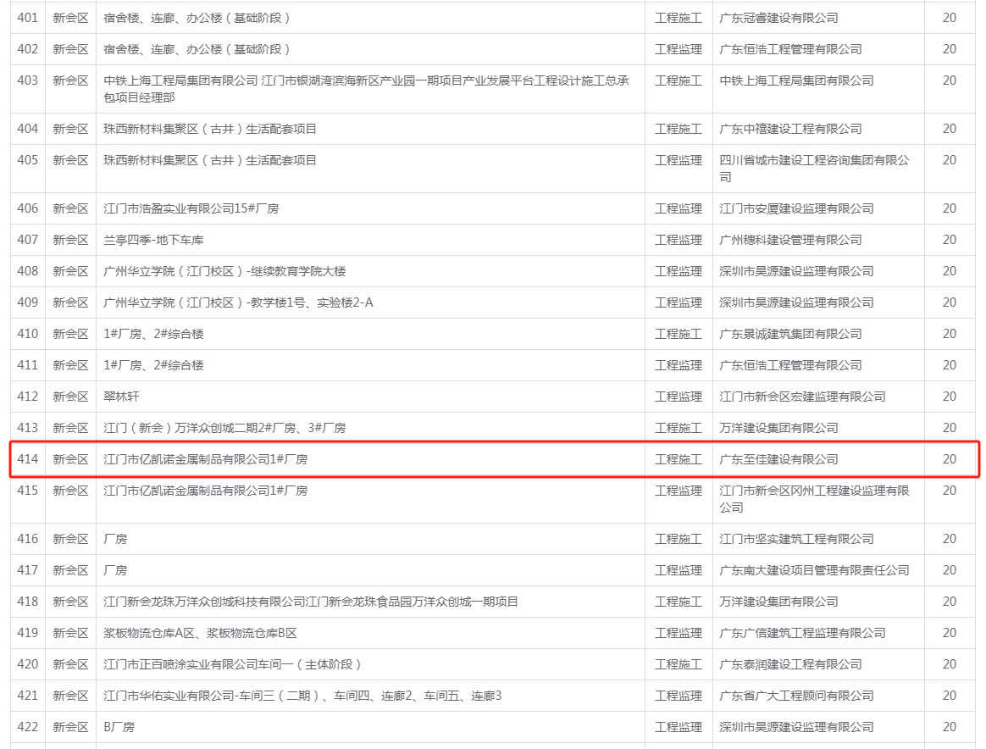Click 新会区 district in row 421
This screenshot has width=986, height=749.
[70, 696]
